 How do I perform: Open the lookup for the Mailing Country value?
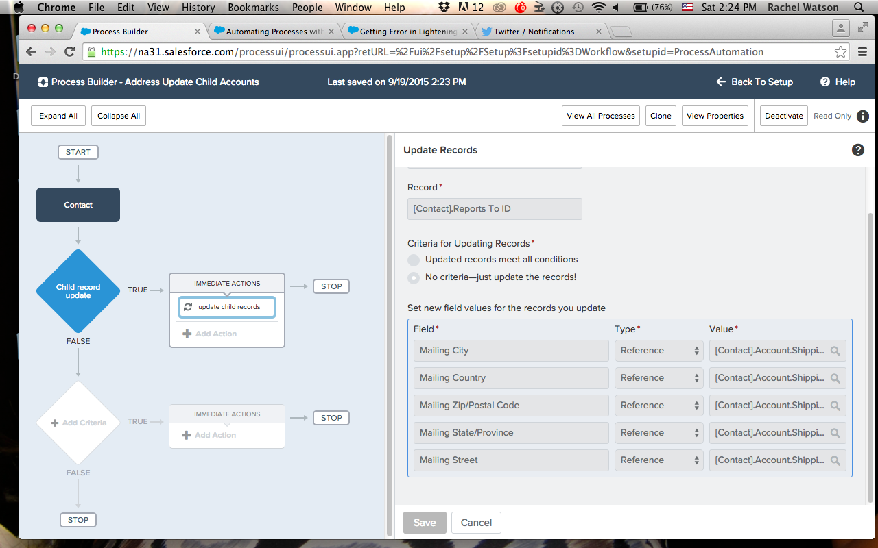pos(835,378)
